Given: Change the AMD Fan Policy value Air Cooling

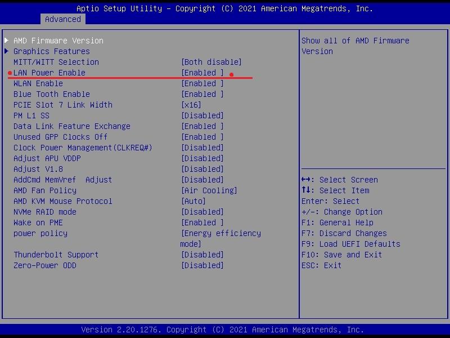Looking at the screenshot, I should coord(209,190).
